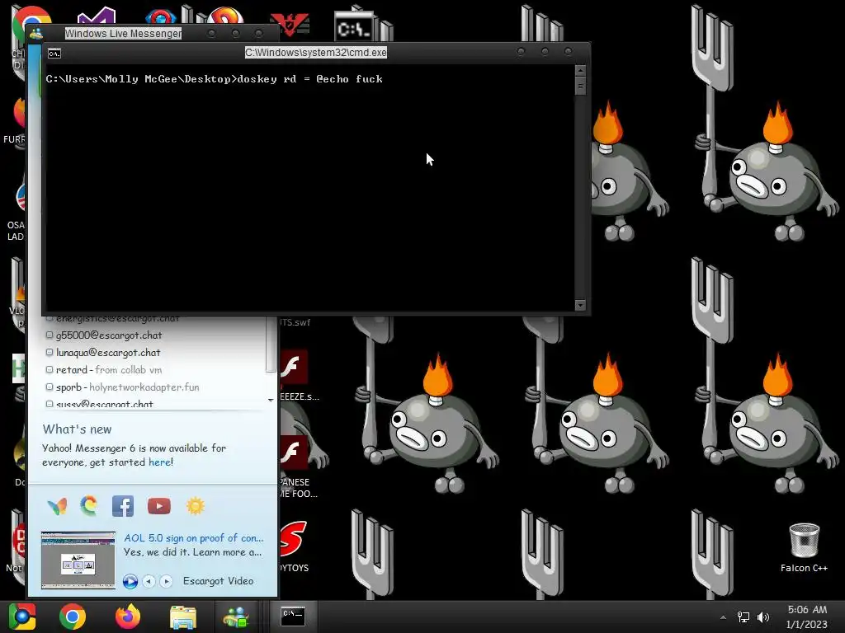Select contact sporb holynetworkadapter.fun
The height and width of the screenshot is (633, 845).
[x=128, y=387]
